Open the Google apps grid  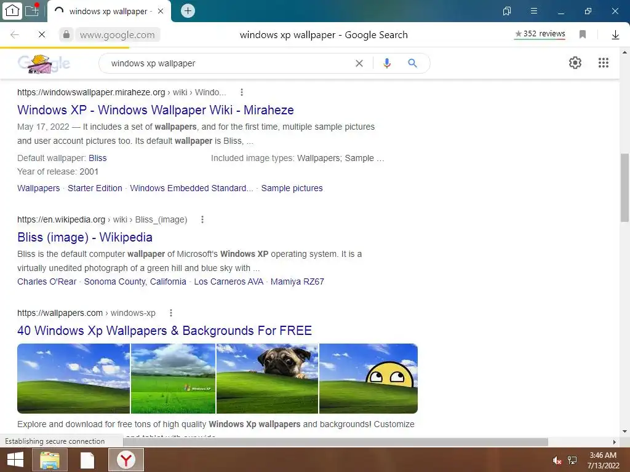coord(604,63)
